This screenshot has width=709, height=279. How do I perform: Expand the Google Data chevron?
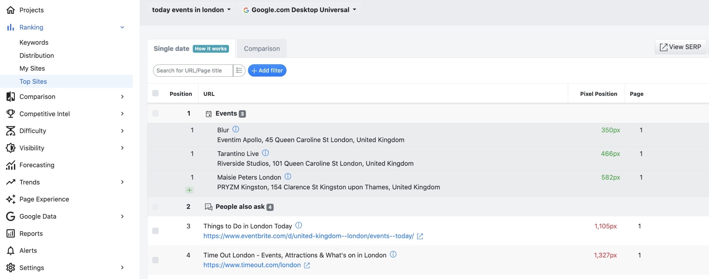click(x=122, y=216)
